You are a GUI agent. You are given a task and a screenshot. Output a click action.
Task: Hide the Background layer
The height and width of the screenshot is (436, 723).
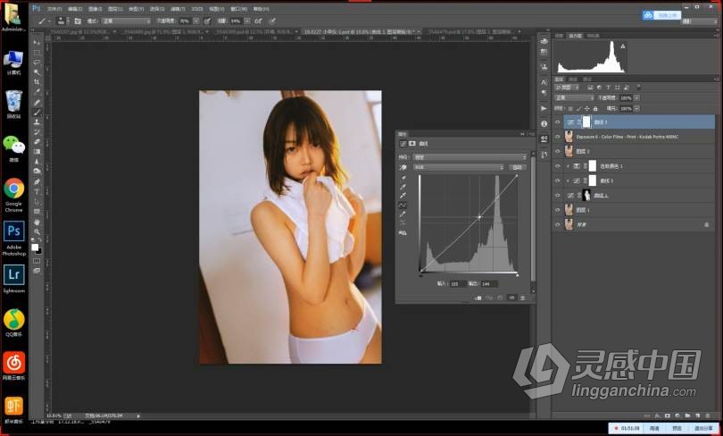coord(558,224)
